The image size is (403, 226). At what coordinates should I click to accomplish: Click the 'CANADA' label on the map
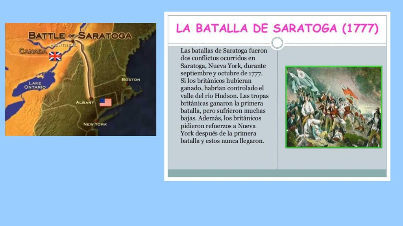coord(33,51)
